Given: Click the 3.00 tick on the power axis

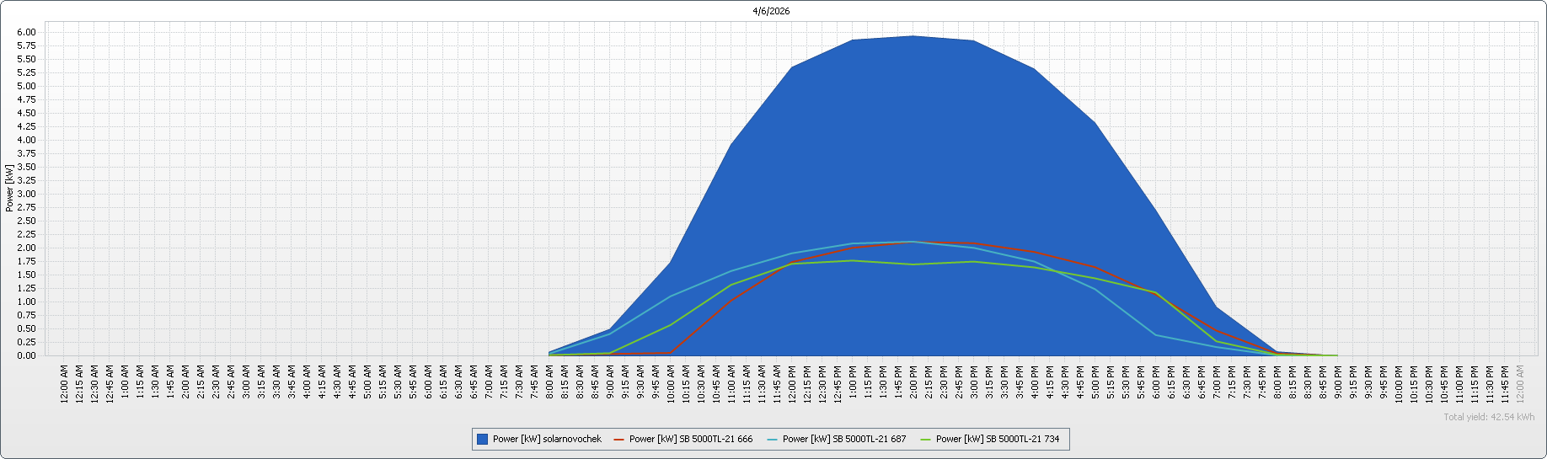Looking at the screenshot, I should pyautogui.click(x=26, y=194).
